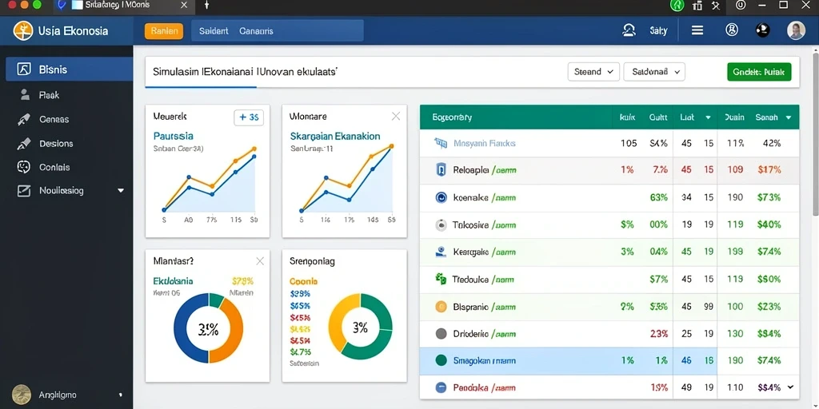The image size is (819, 409).
Task: Switch to the Saident tab
Action: pos(214,31)
